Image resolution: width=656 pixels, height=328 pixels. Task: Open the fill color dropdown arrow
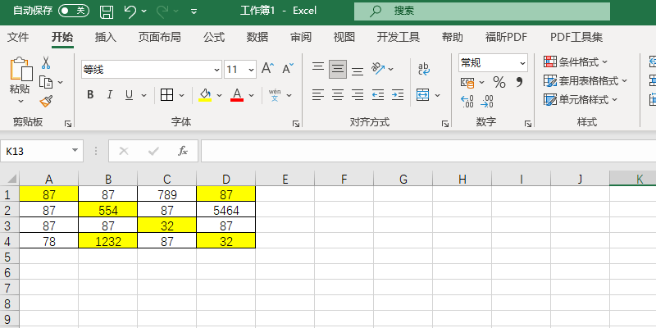pyautogui.click(x=219, y=95)
